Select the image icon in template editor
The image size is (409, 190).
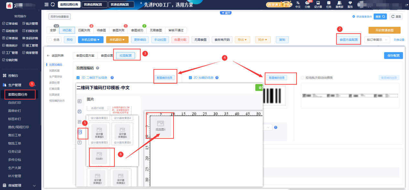(x=79, y=132)
